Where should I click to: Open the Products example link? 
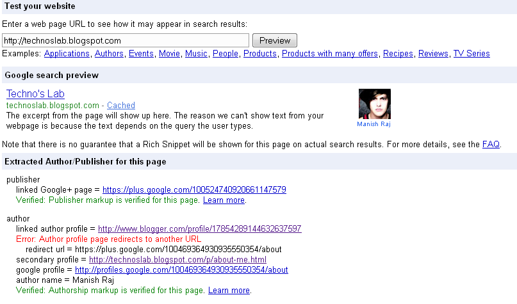coord(260,53)
